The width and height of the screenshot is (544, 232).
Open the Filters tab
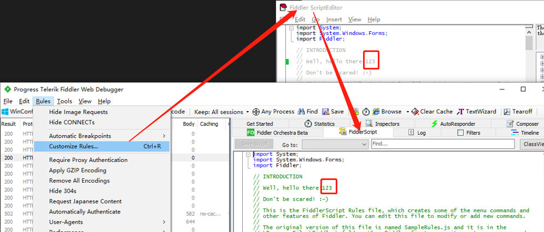(x=469, y=132)
